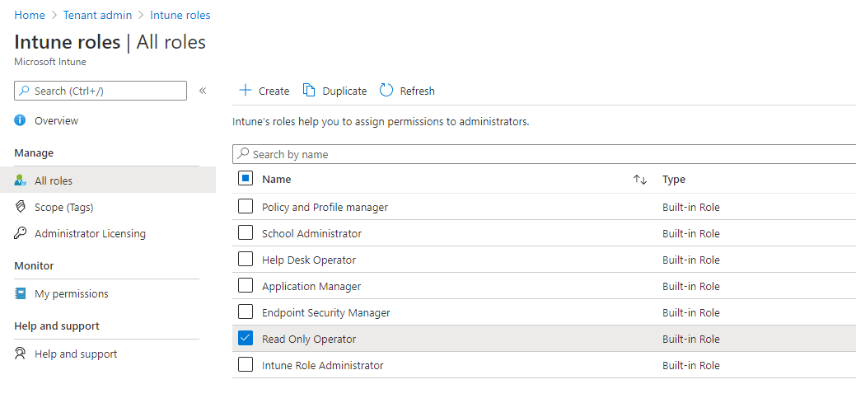Check the Intune Role Administrator checkbox
Image resolution: width=856 pixels, height=417 pixels.
coord(246,364)
